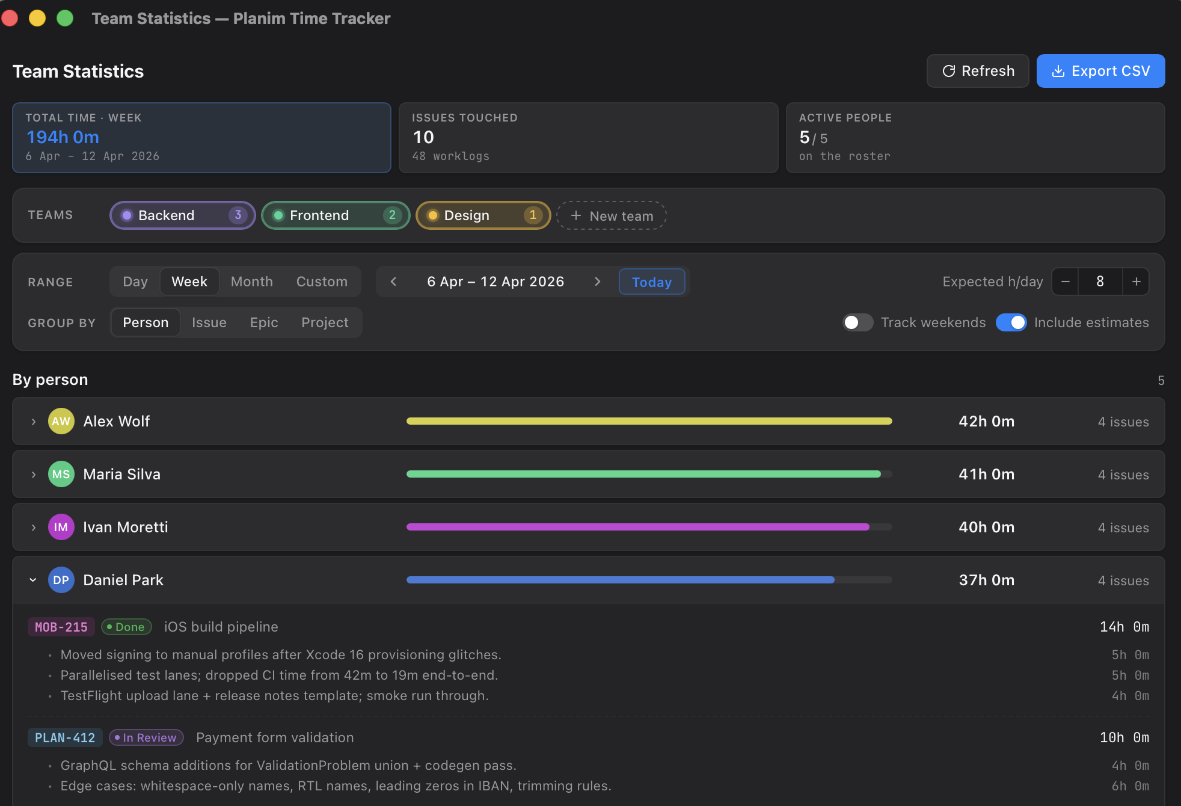Viewport: 1181px width, 806px height.
Task: Enable Track weekends switch
Action: coord(857,322)
